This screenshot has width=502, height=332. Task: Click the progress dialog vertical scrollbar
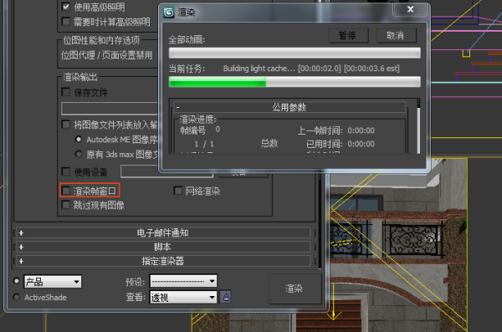[418, 125]
